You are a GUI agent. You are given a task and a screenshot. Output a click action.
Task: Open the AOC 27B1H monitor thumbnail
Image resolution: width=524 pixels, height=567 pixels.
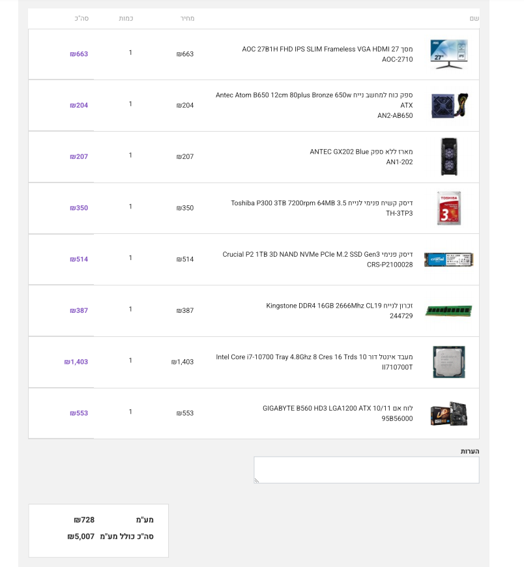449,54
